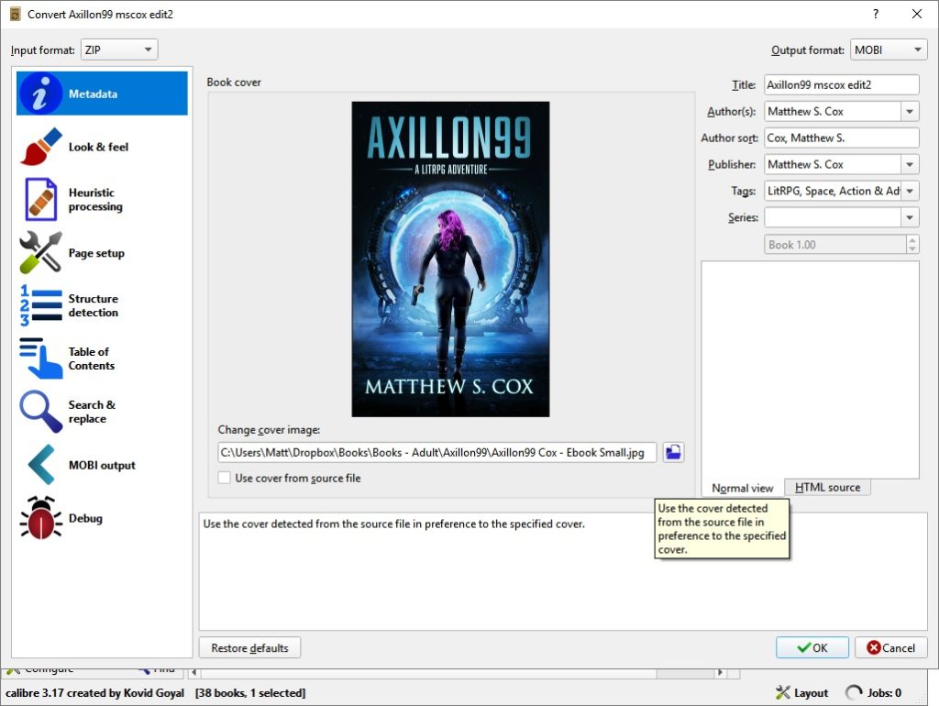This screenshot has width=939, height=706.
Task: Expand the Tags dropdown
Action: [x=910, y=191]
